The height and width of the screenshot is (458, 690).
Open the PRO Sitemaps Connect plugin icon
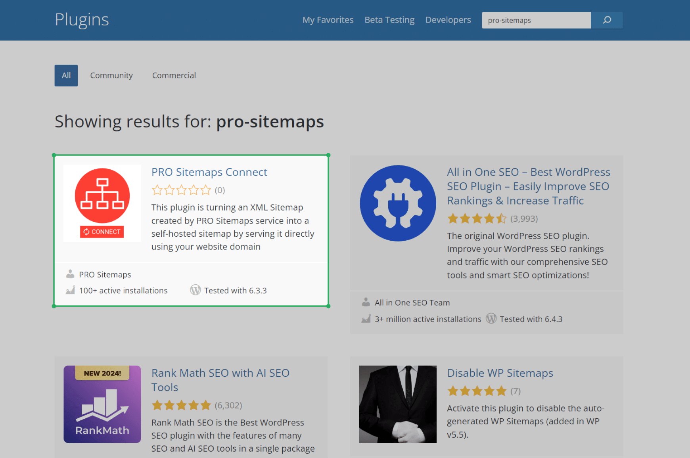(102, 203)
